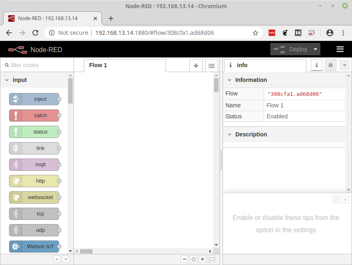Select the tcp input node
This screenshot has width=352, height=265.
click(x=34, y=213)
